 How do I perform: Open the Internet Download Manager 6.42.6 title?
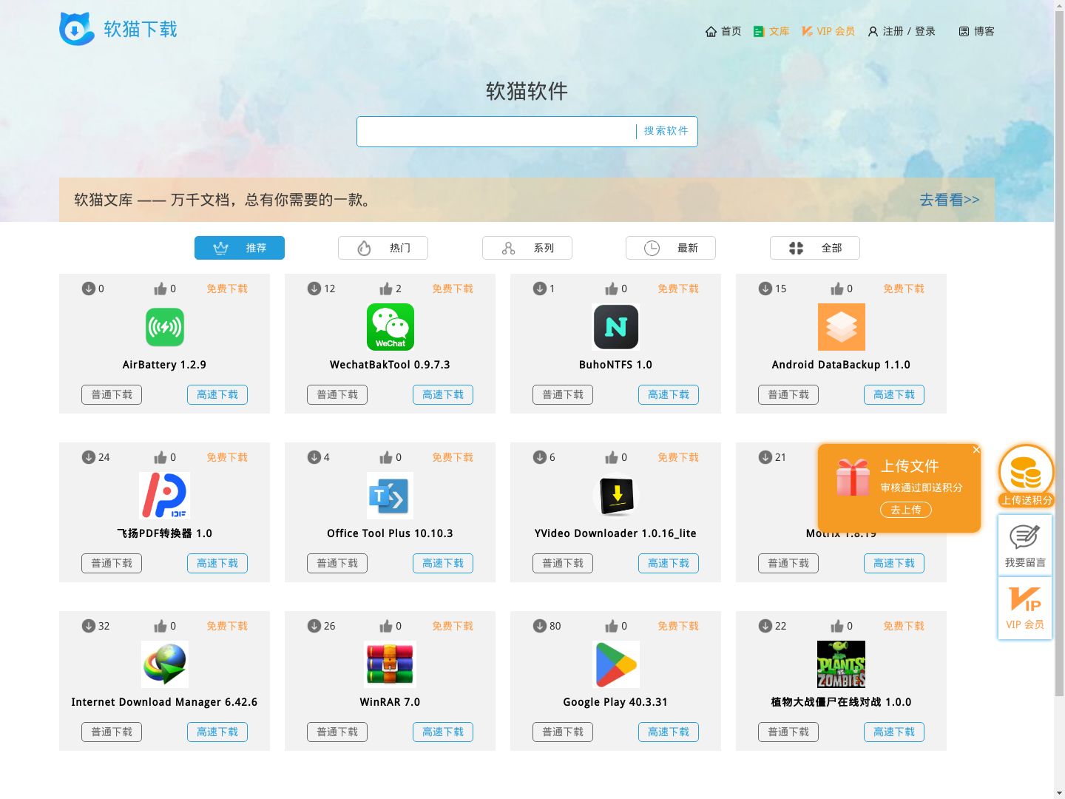click(165, 702)
